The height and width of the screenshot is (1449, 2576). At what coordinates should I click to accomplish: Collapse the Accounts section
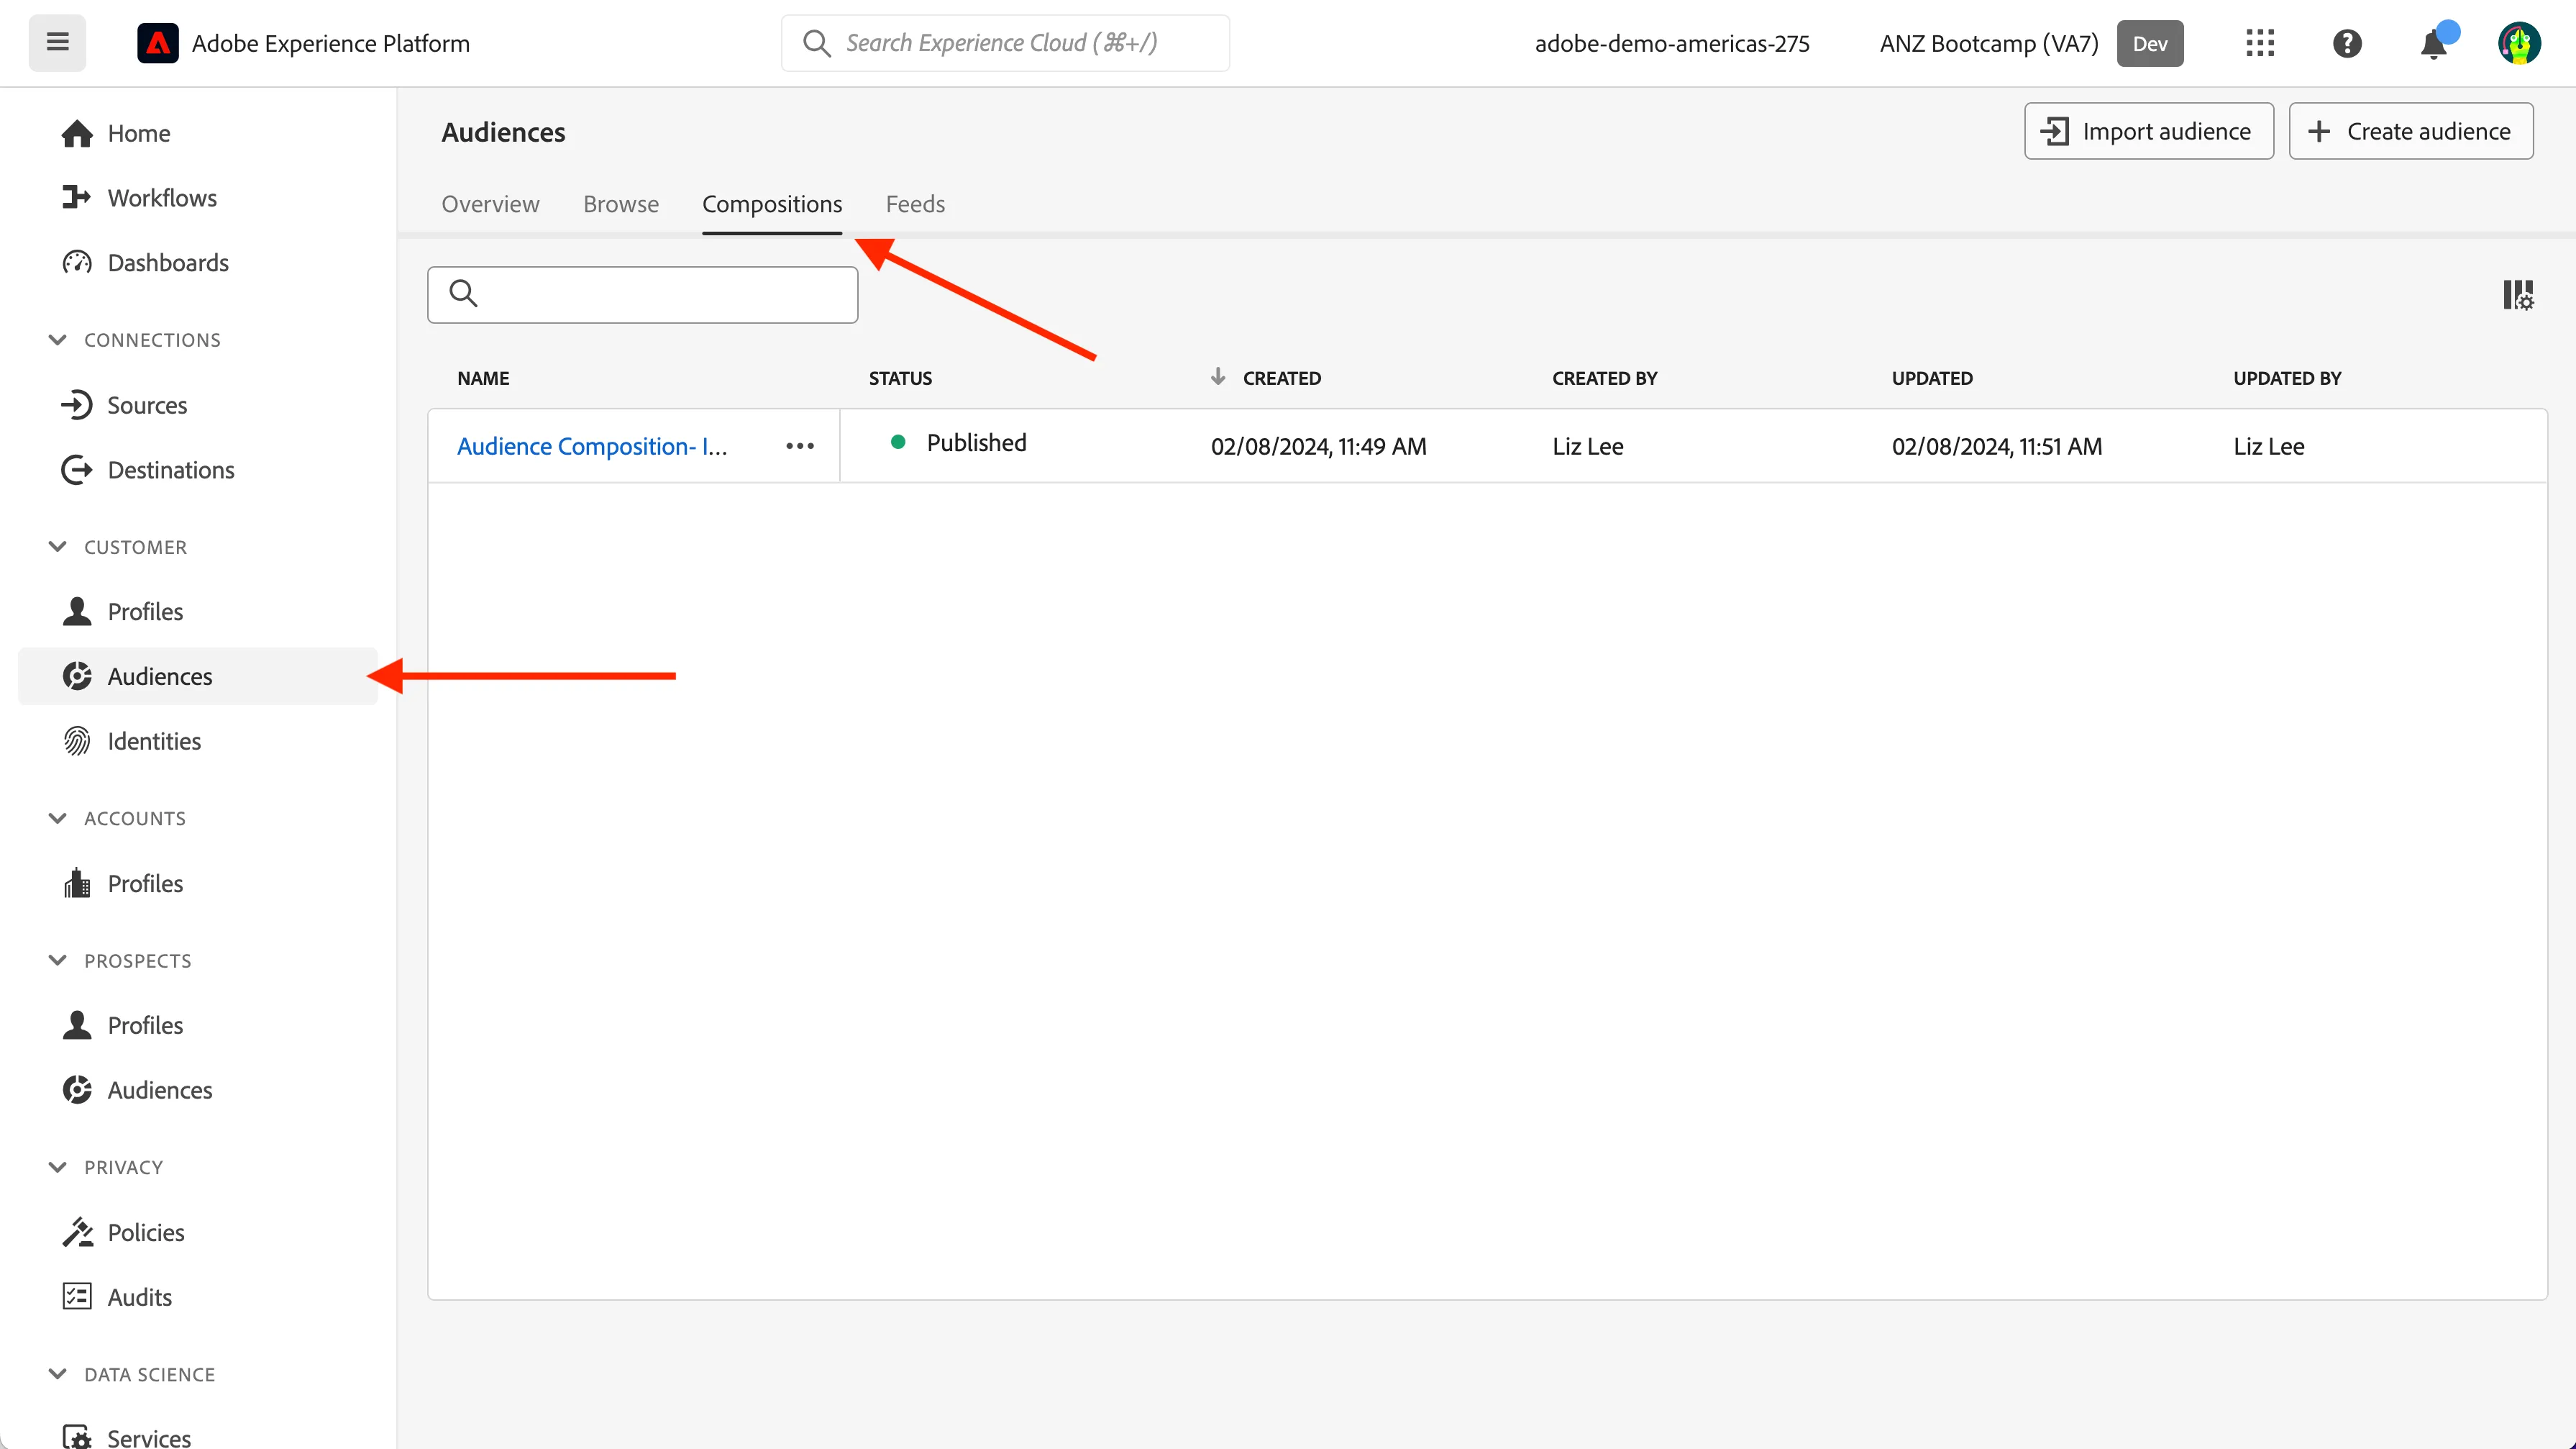coord(58,819)
